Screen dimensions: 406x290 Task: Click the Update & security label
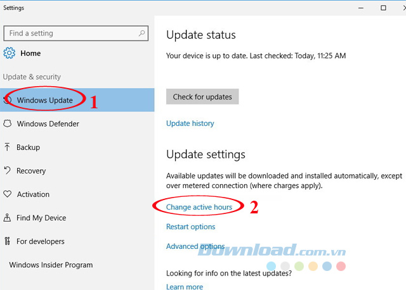tap(32, 77)
